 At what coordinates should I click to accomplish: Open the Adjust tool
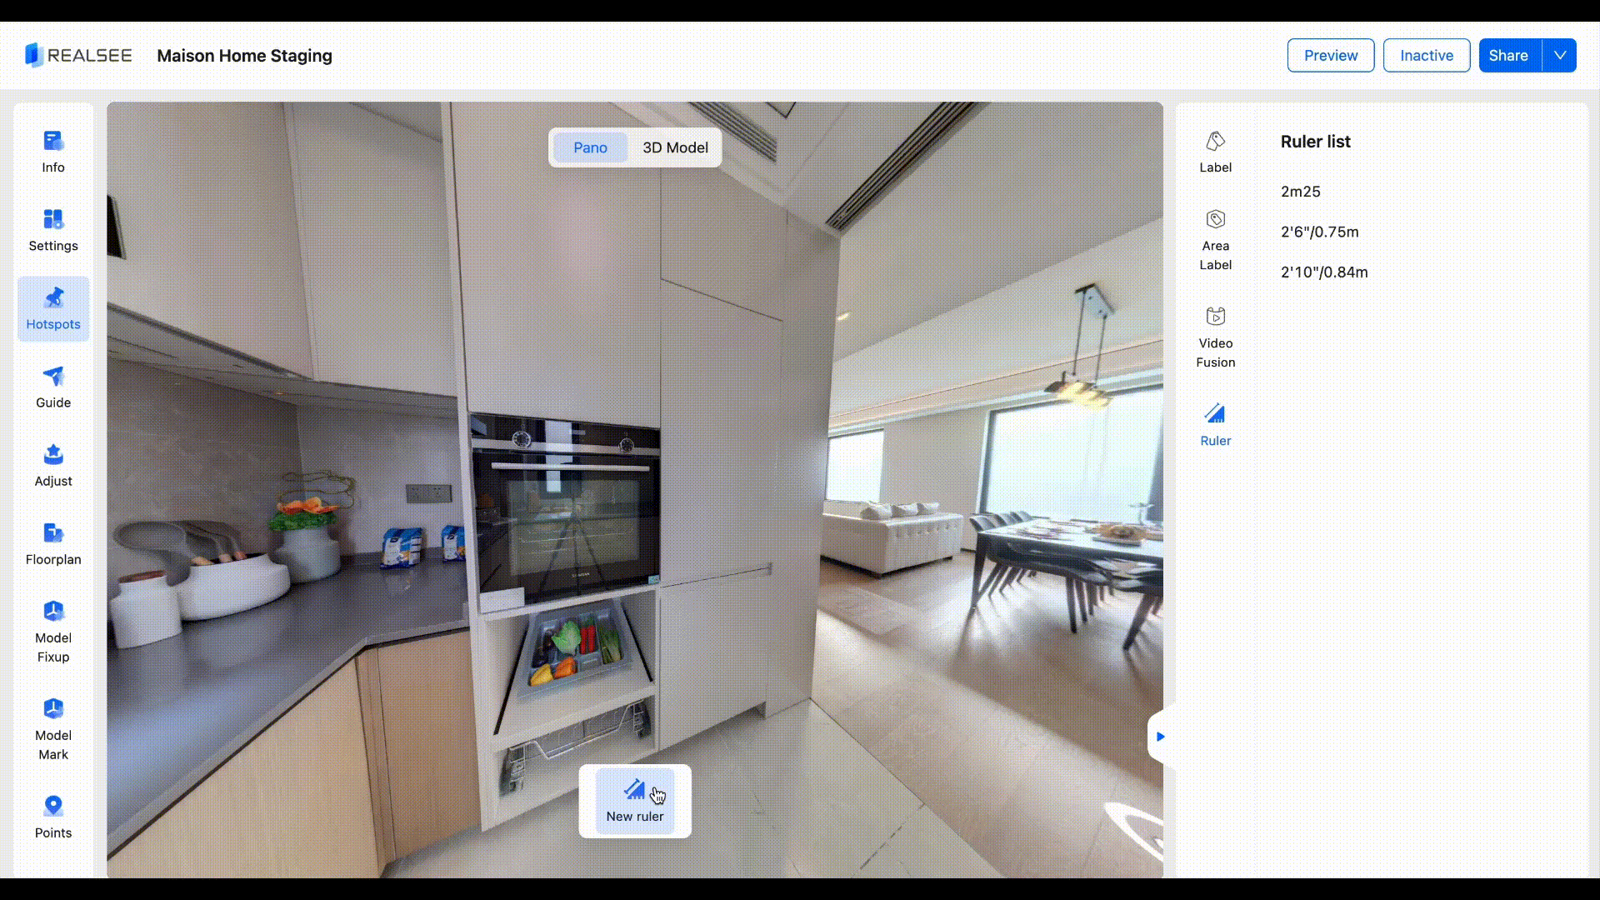point(53,465)
